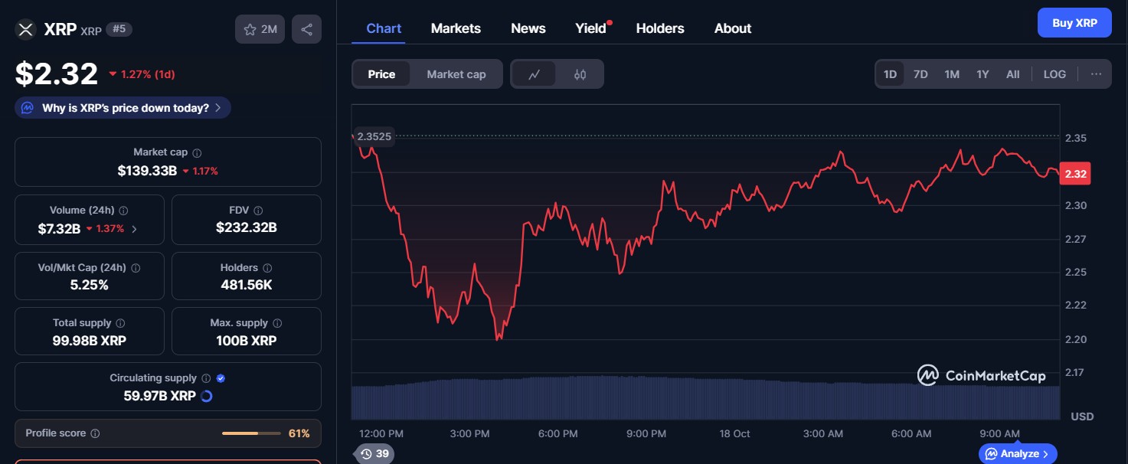The width and height of the screenshot is (1128, 464).
Task: Switch to candlestick chart icon
Action: pos(580,74)
